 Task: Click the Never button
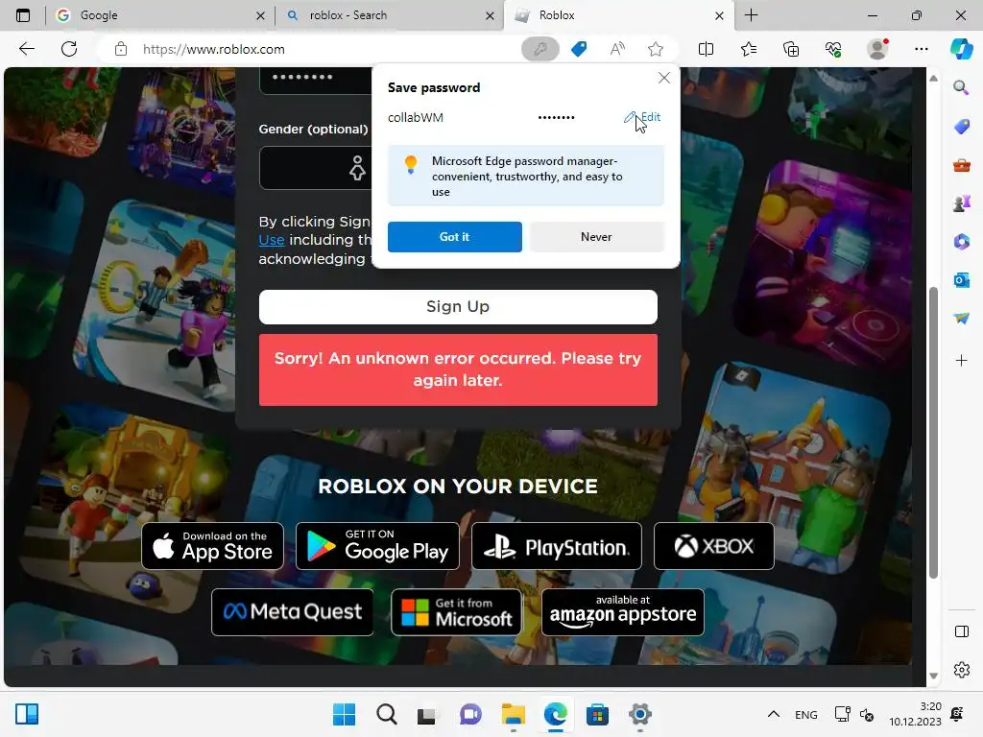(596, 237)
